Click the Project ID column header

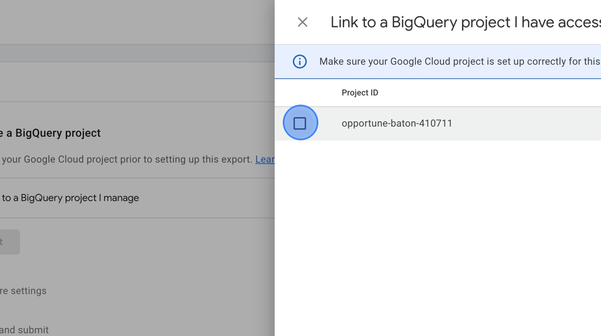(360, 93)
